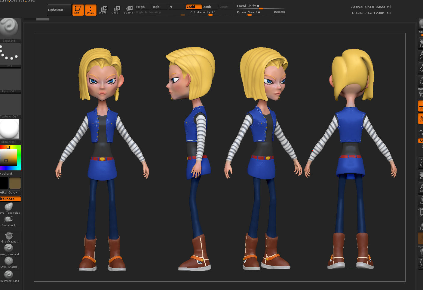Toggle Ghost transparency button
Screen dimensions: 423x290
421,238
